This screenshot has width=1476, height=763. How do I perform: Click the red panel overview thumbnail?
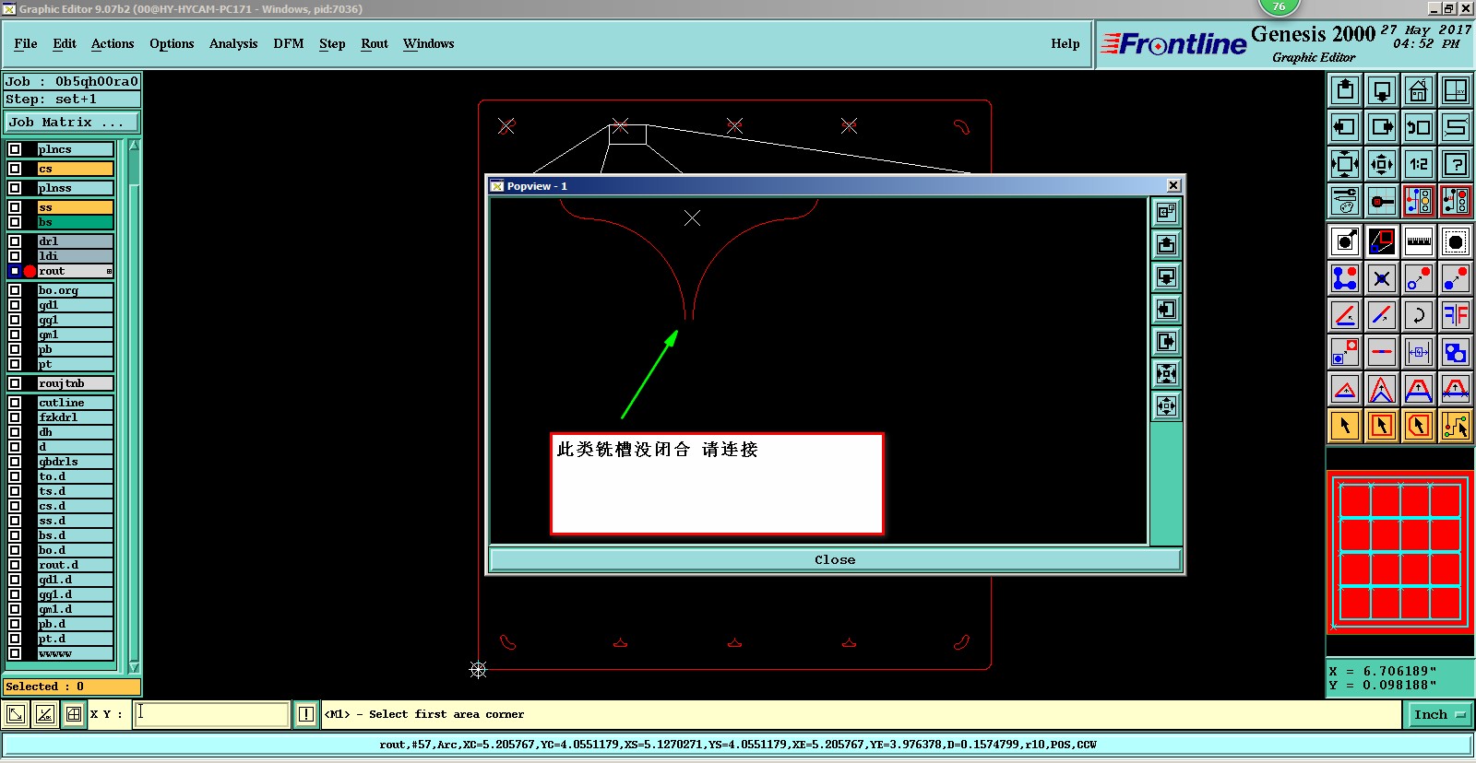coord(1399,551)
